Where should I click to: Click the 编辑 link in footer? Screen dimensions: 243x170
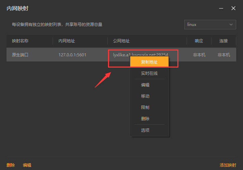tap(27, 165)
